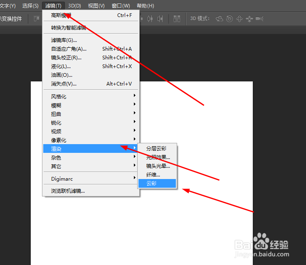The height and width of the screenshot is (265, 306).
Task: Click Distribute right edges icon
Action: point(160,19)
